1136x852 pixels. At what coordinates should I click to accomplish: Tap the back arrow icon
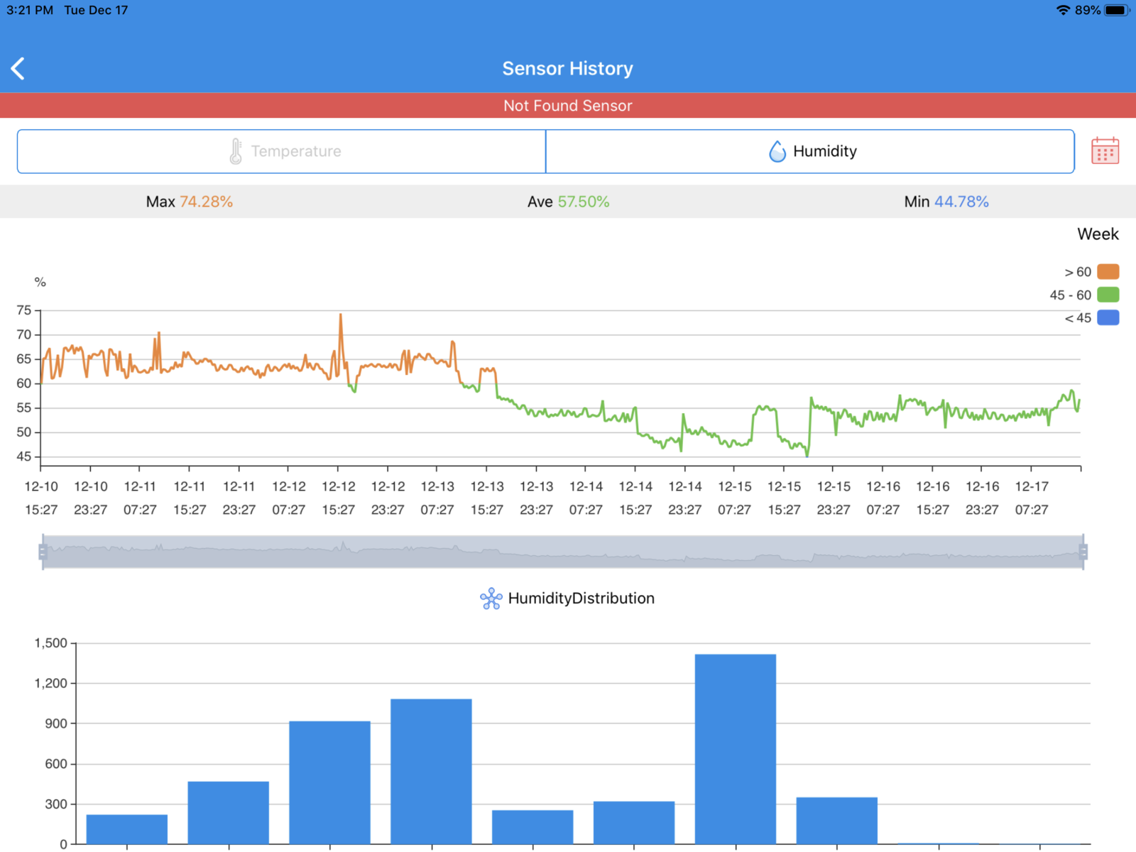coord(18,69)
